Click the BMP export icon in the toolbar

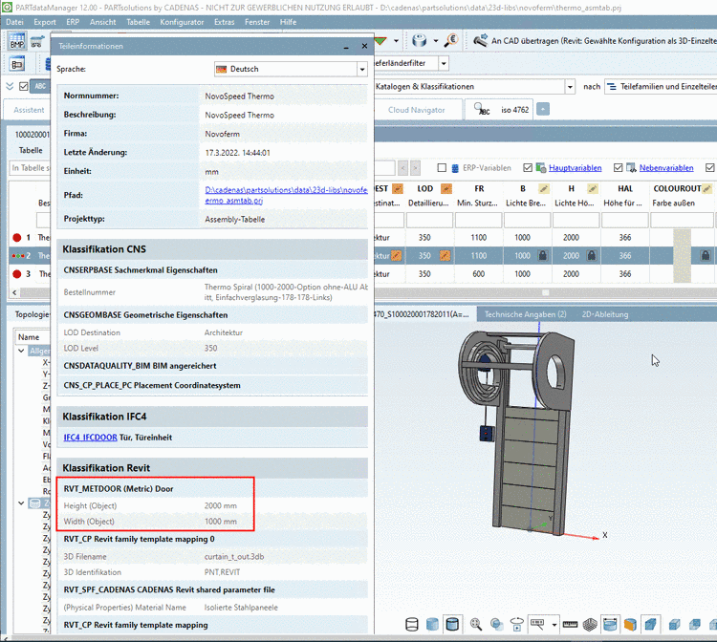[x=16, y=42]
